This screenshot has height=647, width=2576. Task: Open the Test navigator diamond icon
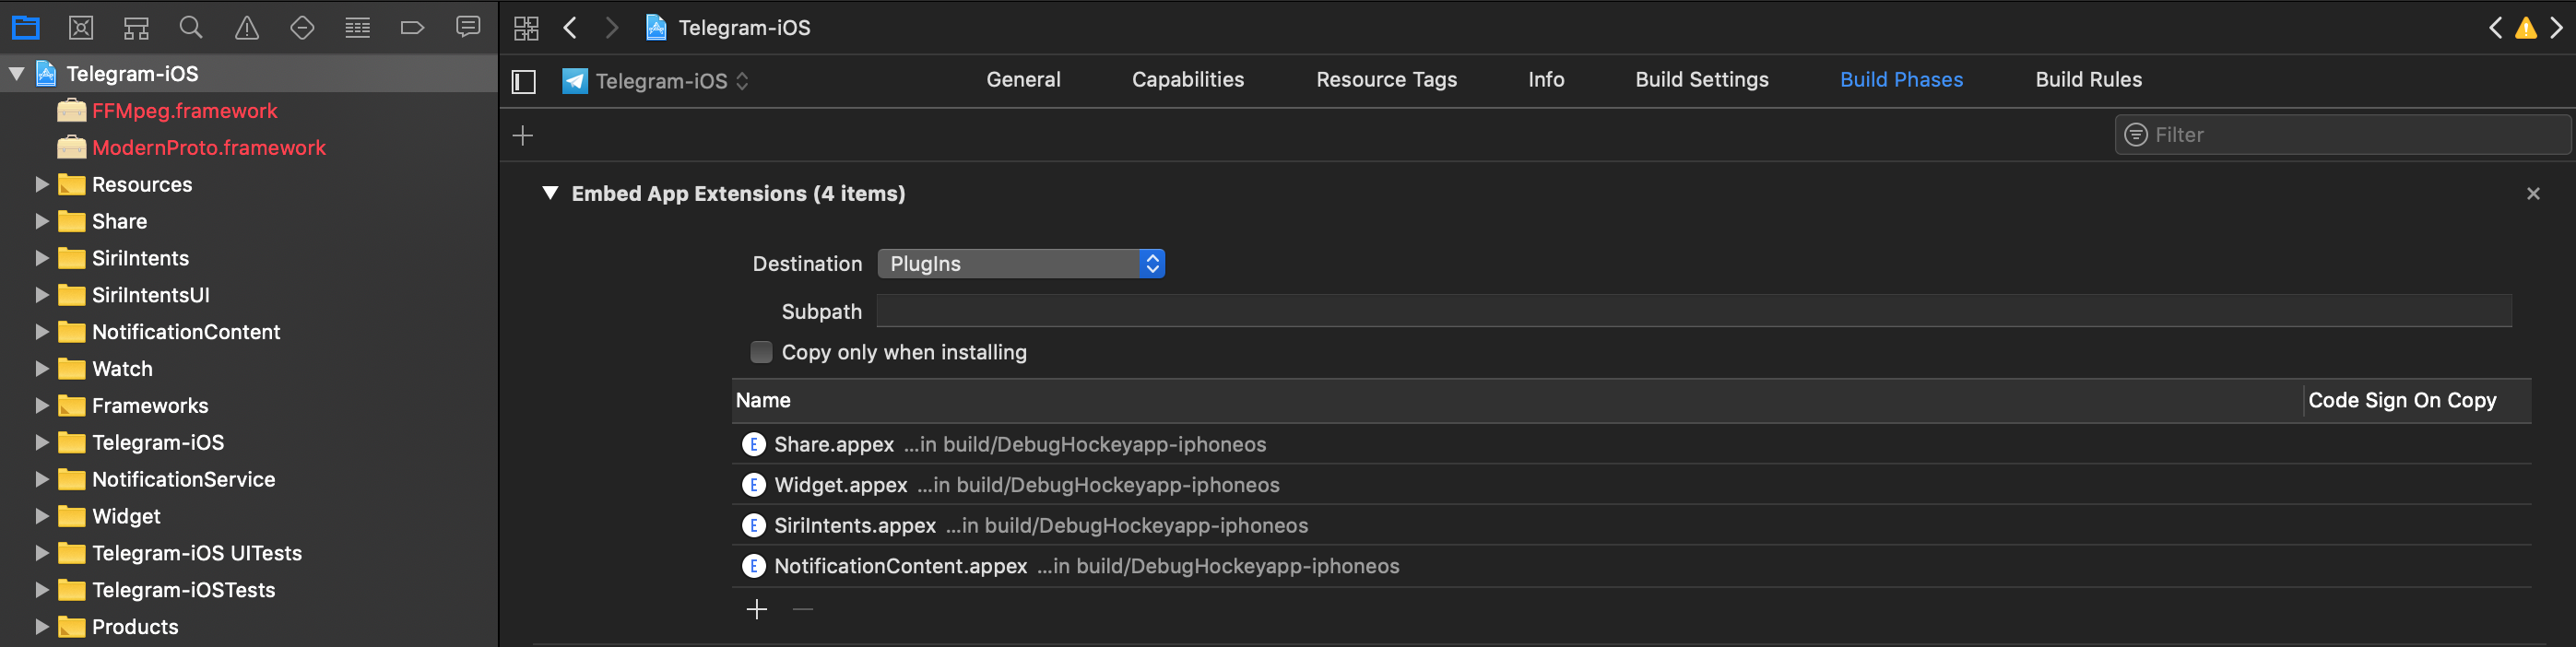tap(302, 28)
